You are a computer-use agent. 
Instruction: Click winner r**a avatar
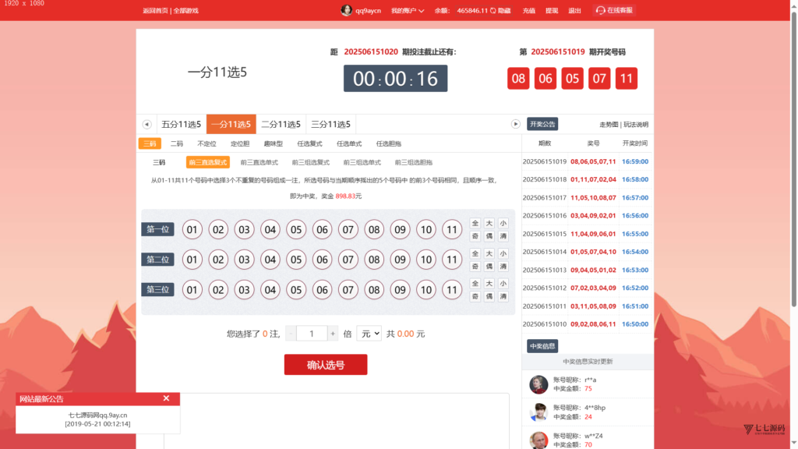(x=538, y=384)
